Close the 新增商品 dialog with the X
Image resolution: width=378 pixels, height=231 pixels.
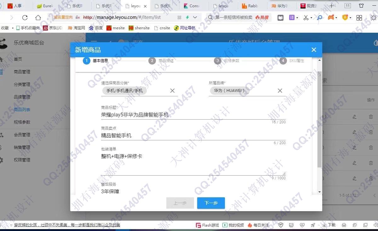pos(314,50)
